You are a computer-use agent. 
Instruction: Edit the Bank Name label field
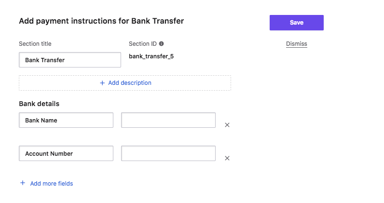point(66,120)
